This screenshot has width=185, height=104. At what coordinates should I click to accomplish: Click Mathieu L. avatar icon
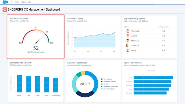(128, 41)
